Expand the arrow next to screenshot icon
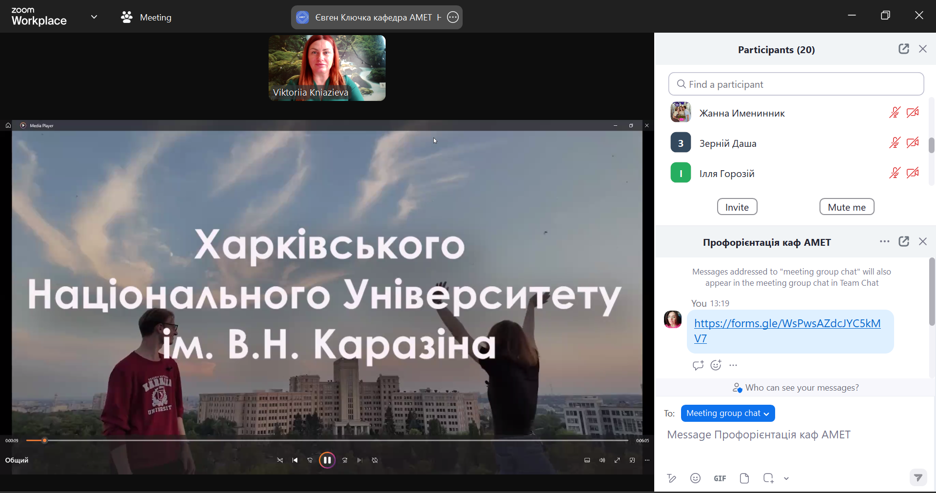The width and height of the screenshot is (936, 493). (x=786, y=478)
